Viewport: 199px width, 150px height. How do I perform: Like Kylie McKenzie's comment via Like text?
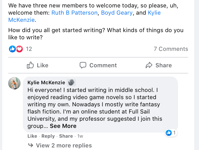(32, 136)
